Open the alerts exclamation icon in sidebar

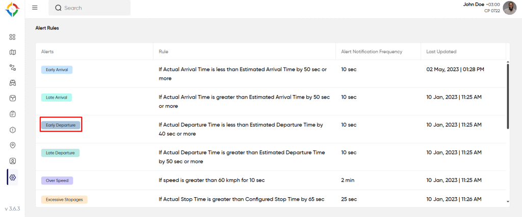[x=13, y=130]
